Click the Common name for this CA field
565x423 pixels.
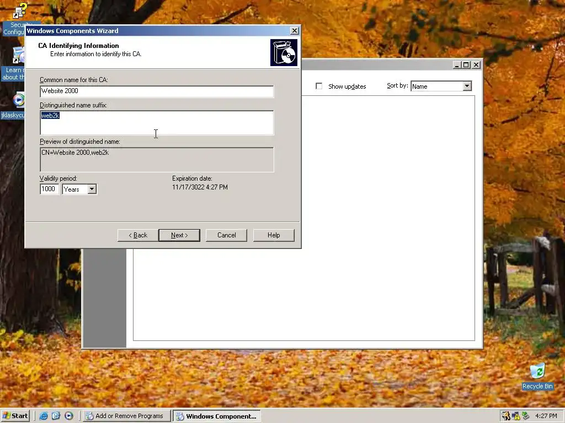(157, 91)
